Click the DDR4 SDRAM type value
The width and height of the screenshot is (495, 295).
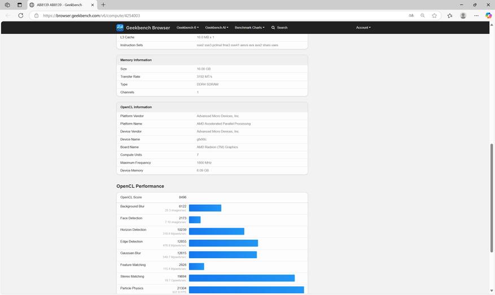coord(207,85)
